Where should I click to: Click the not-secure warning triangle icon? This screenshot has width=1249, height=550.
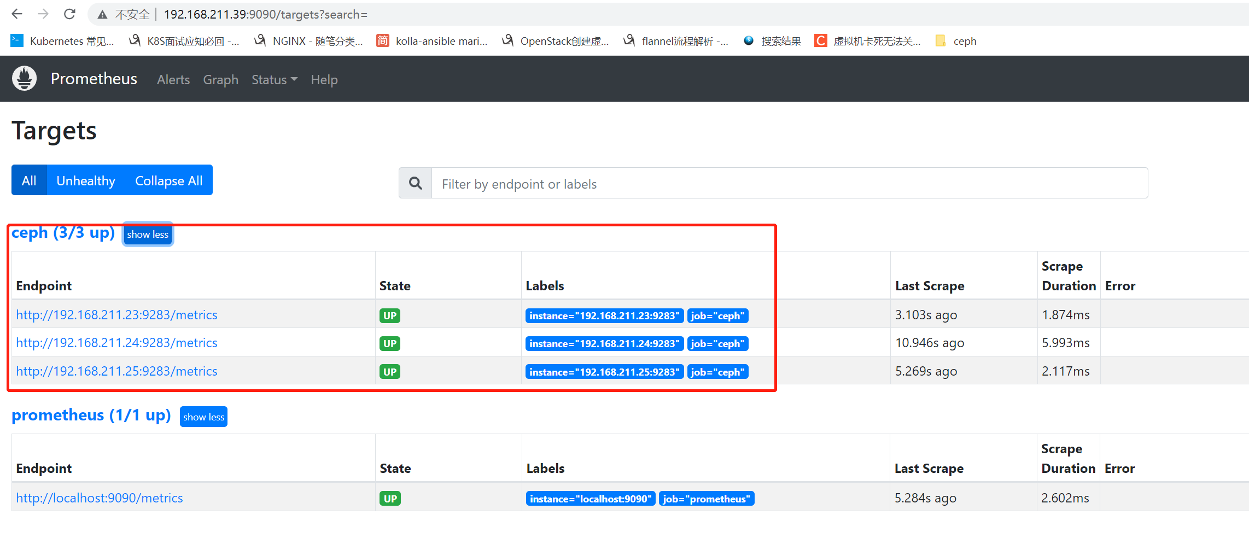click(x=102, y=15)
